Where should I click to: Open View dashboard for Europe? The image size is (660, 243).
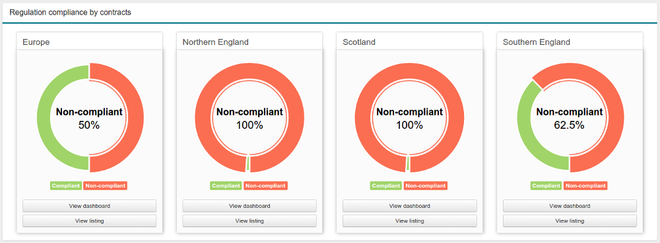tap(89, 206)
